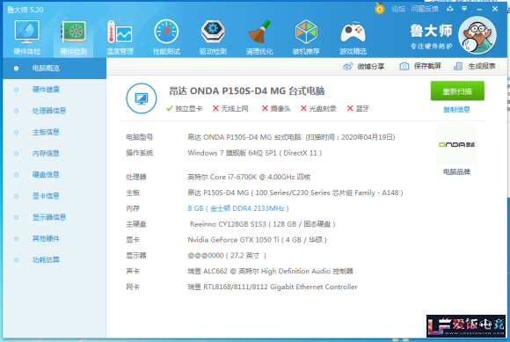Open 装机推荐 cube icon
The width and height of the screenshot is (510, 342).
coord(306,37)
